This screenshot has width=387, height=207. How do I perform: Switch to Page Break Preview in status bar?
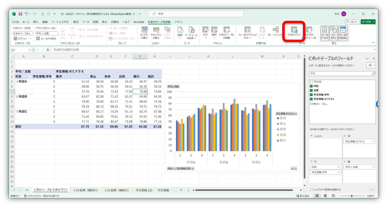pyautogui.click(x=333, y=196)
